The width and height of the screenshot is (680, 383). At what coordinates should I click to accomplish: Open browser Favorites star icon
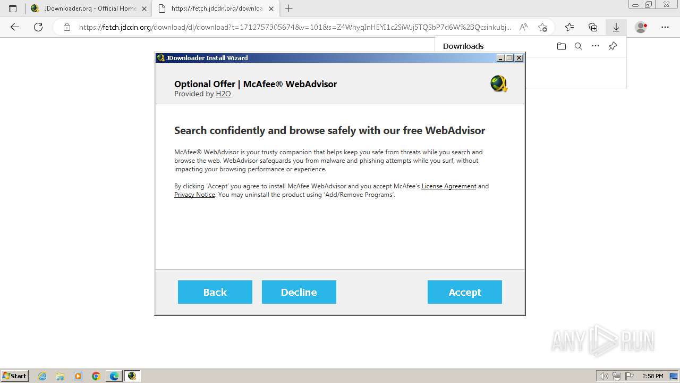click(569, 27)
